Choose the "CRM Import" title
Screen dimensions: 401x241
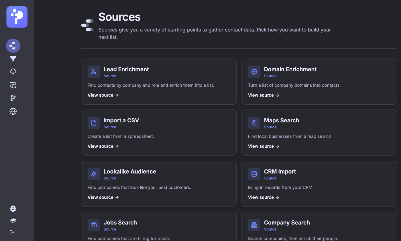pos(280,172)
